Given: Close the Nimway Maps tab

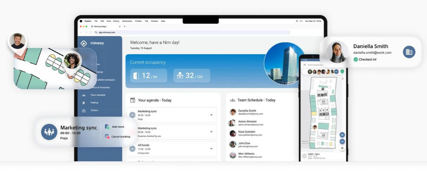Looking at the screenshot, I should [120, 26].
